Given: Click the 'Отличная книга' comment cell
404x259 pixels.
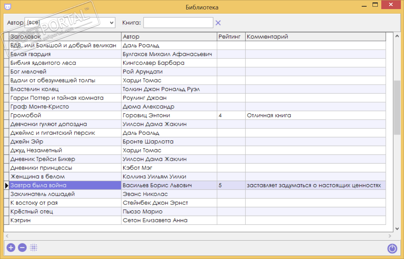Looking at the screenshot, I should pos(316,115).
